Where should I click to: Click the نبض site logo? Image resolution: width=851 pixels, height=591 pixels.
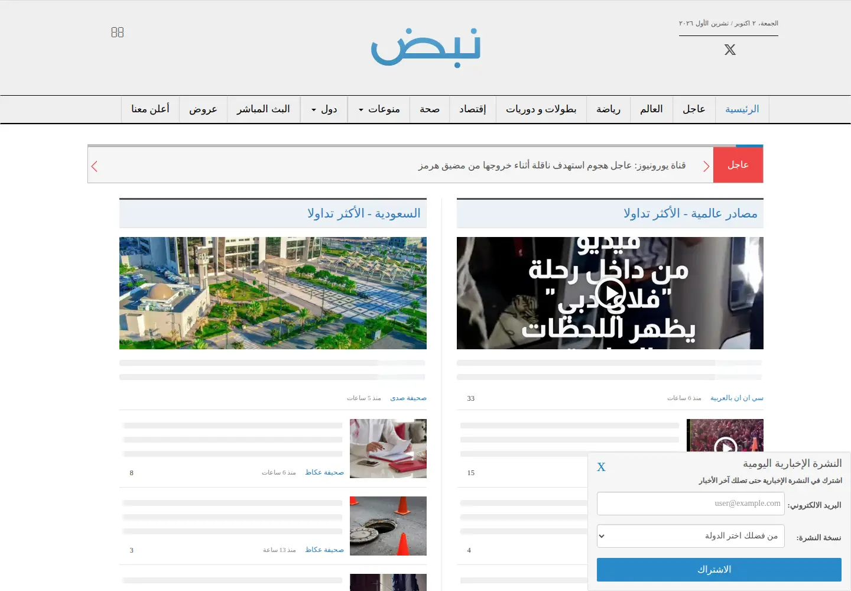425,47
